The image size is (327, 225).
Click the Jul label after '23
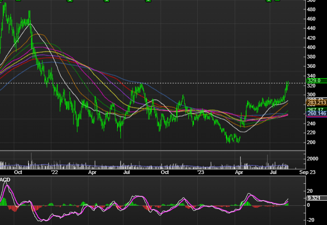273,172
